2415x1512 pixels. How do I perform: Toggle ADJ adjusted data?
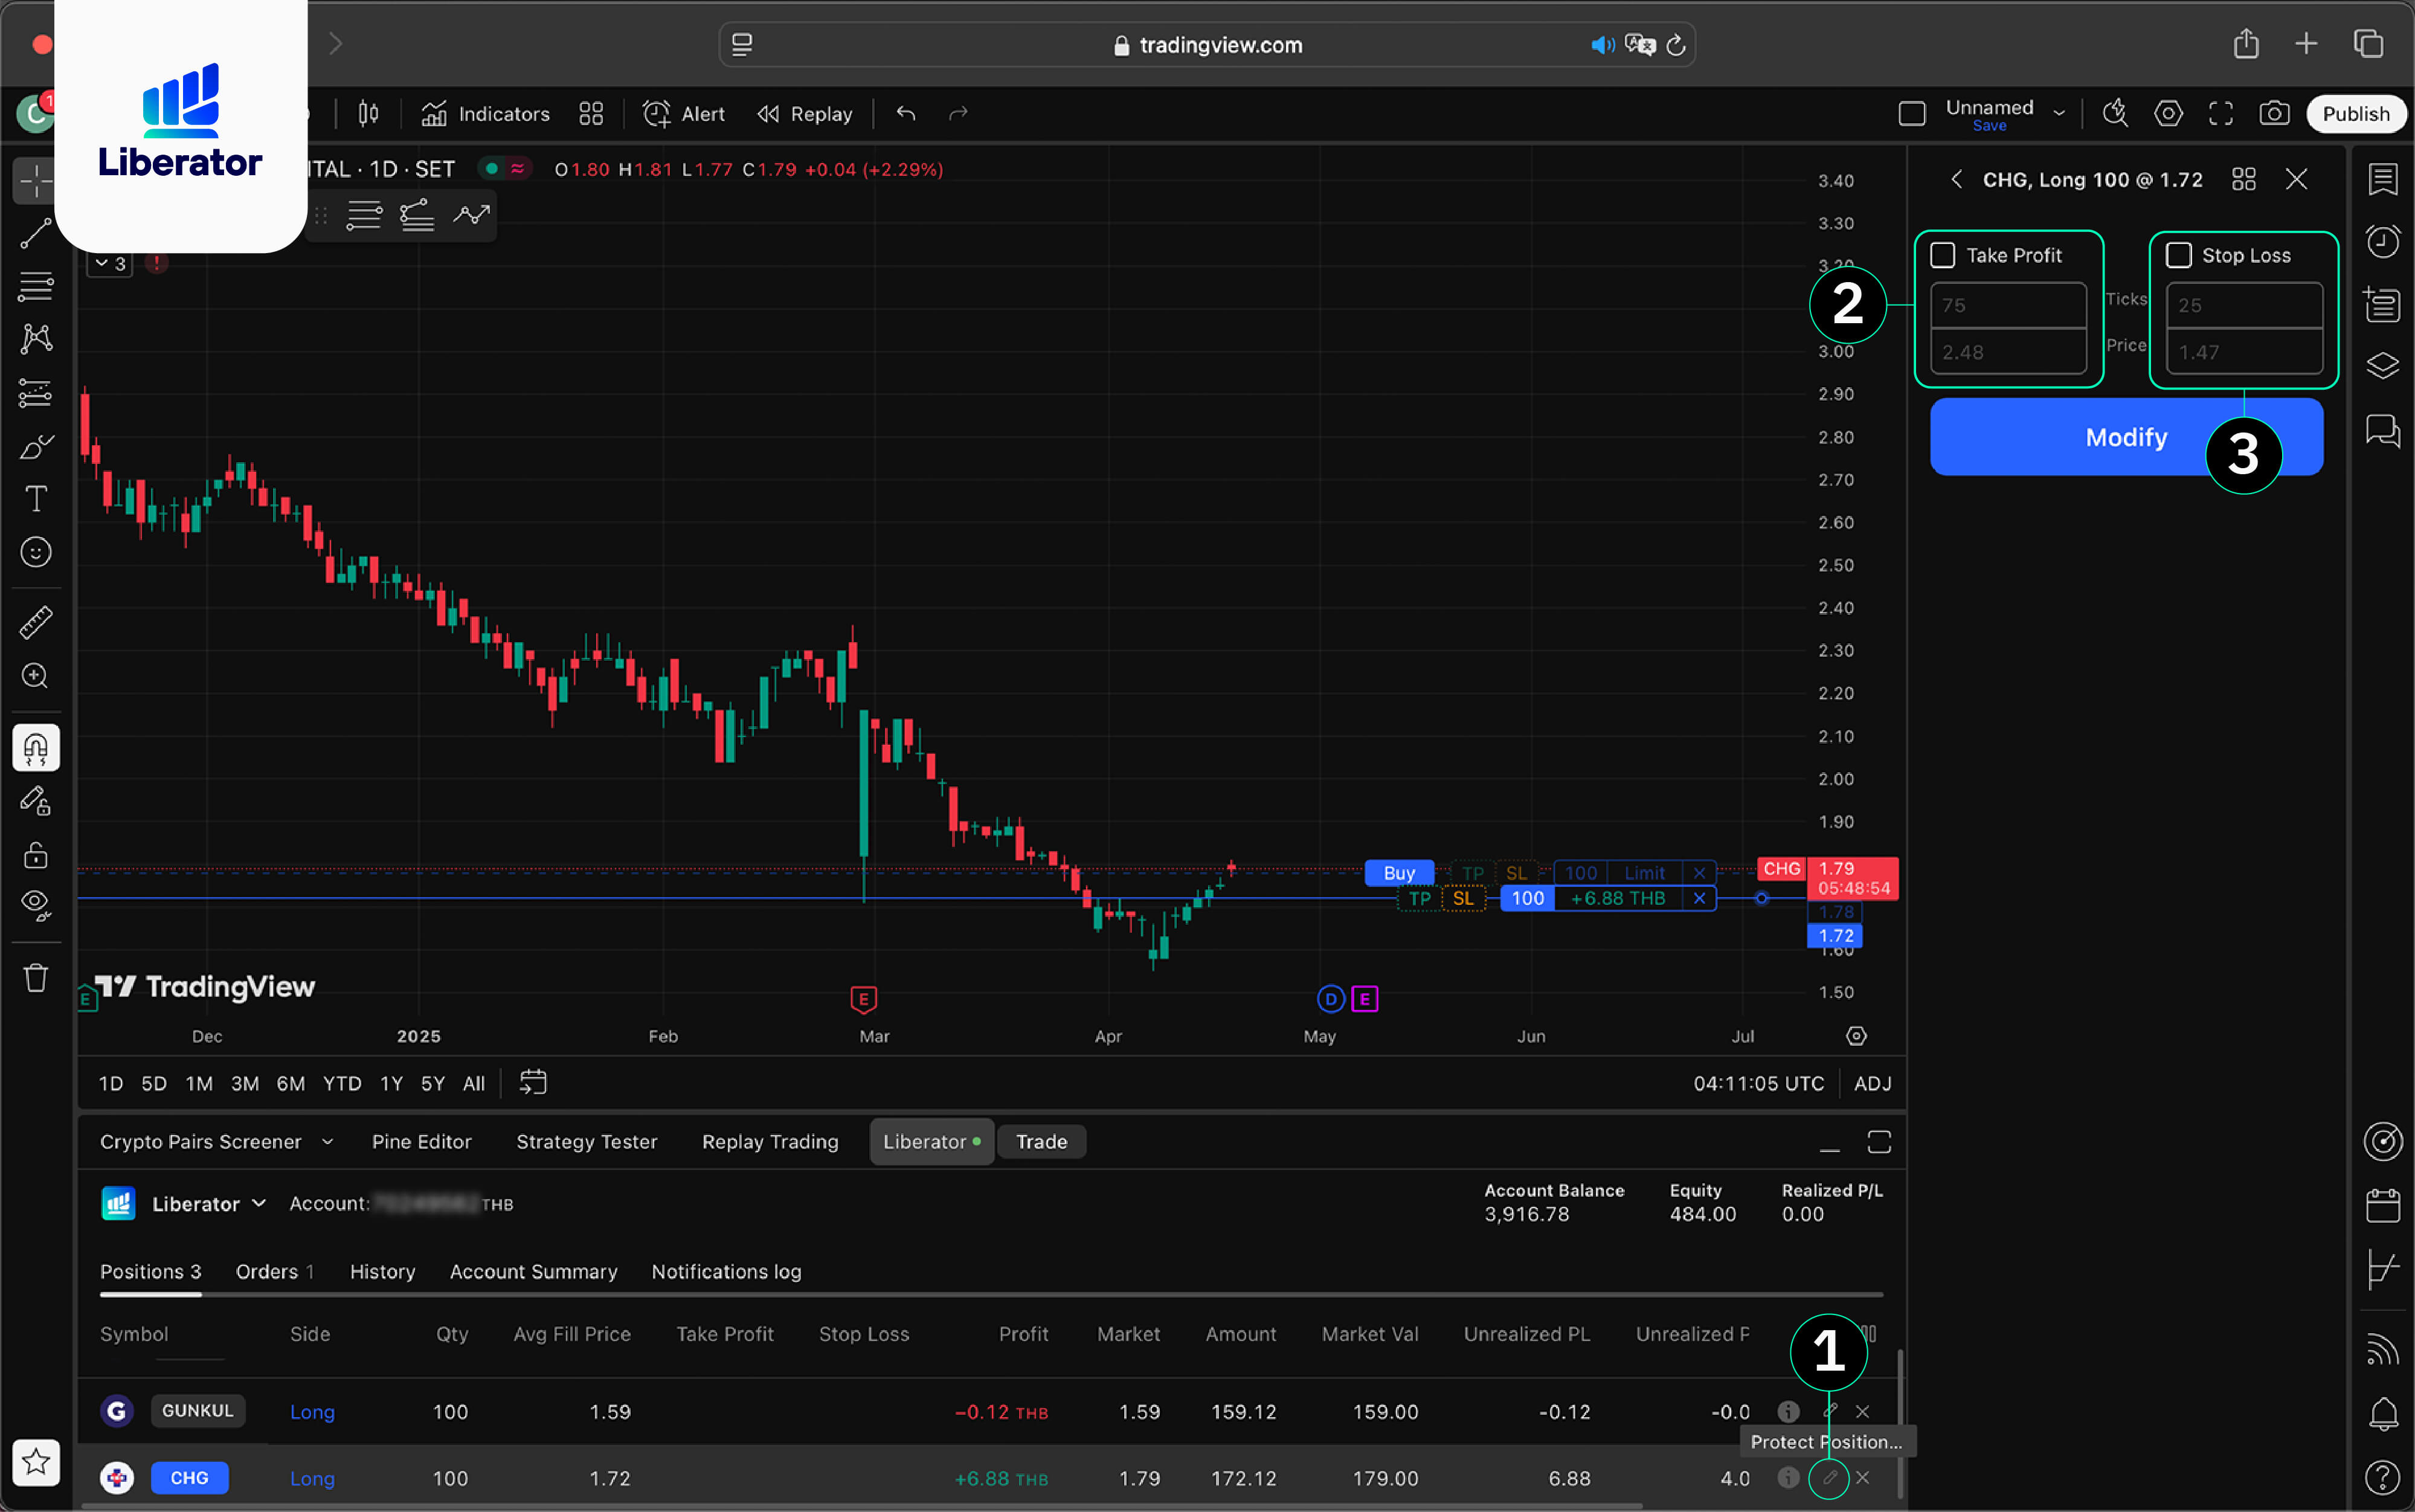1872,1084
